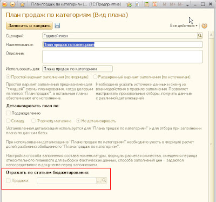This screenshot has height=202, width=216.
Task: Click the M+ memory add button
Action: click(173, 4)
